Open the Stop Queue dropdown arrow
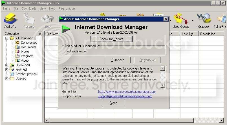227x125 pixels. point(193,20)
